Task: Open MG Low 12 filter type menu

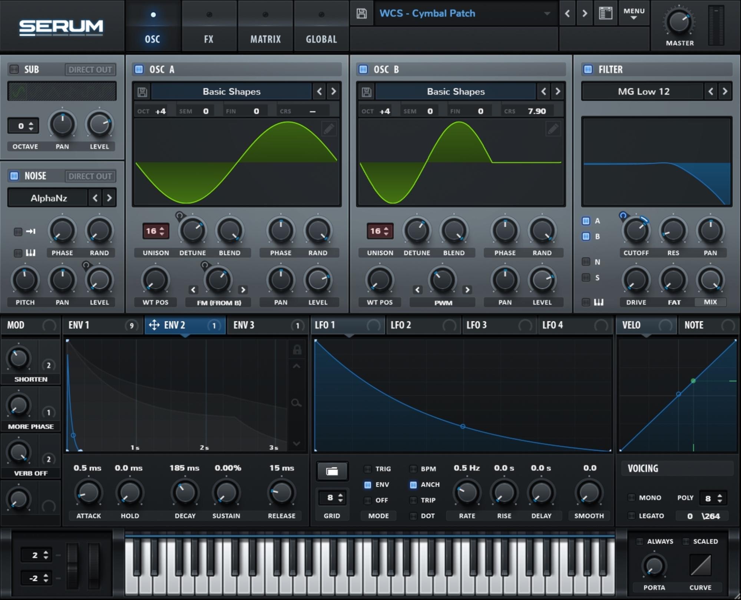Action: click(643, 92)
